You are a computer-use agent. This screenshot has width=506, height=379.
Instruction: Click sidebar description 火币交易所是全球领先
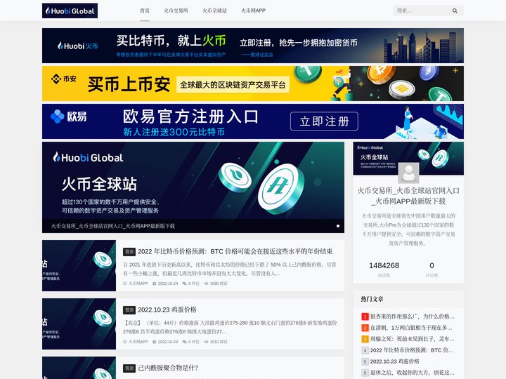tap(408, 229)
